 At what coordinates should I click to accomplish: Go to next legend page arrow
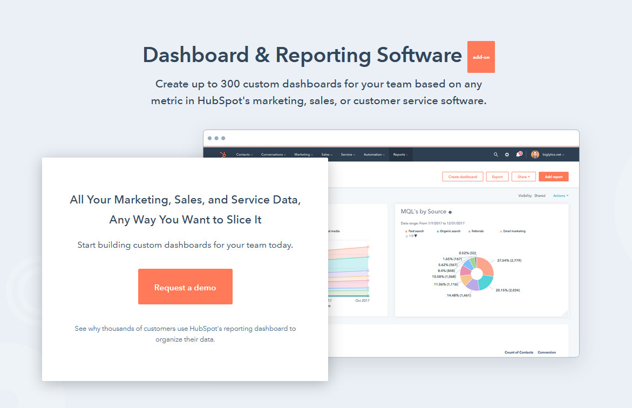tap(416, 236)
